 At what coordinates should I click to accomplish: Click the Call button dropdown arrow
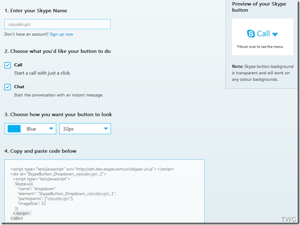[275, 35]
